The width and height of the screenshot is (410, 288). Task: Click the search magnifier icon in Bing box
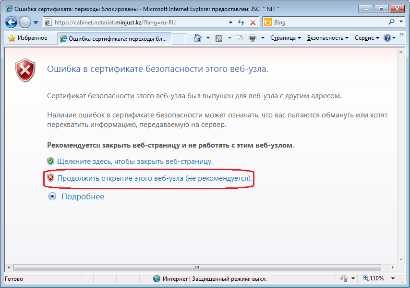(392, 22)
